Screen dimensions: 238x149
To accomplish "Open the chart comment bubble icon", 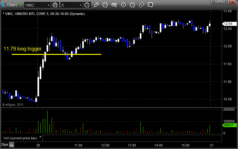I will pos(150,5).
